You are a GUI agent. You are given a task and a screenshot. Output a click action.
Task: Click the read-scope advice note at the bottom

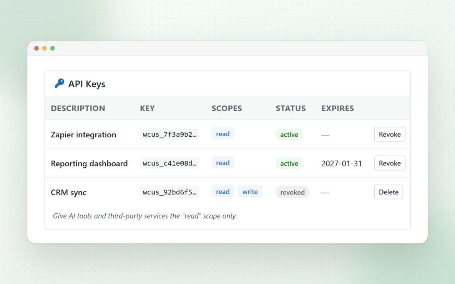click(x=145, y=216)
